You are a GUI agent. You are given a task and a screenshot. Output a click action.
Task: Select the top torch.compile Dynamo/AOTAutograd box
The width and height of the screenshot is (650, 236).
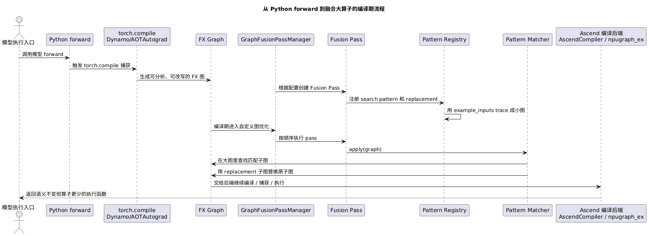[137, 36]
